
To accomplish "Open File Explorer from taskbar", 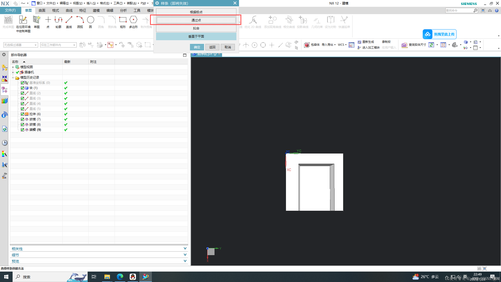I will pos(107,277).
